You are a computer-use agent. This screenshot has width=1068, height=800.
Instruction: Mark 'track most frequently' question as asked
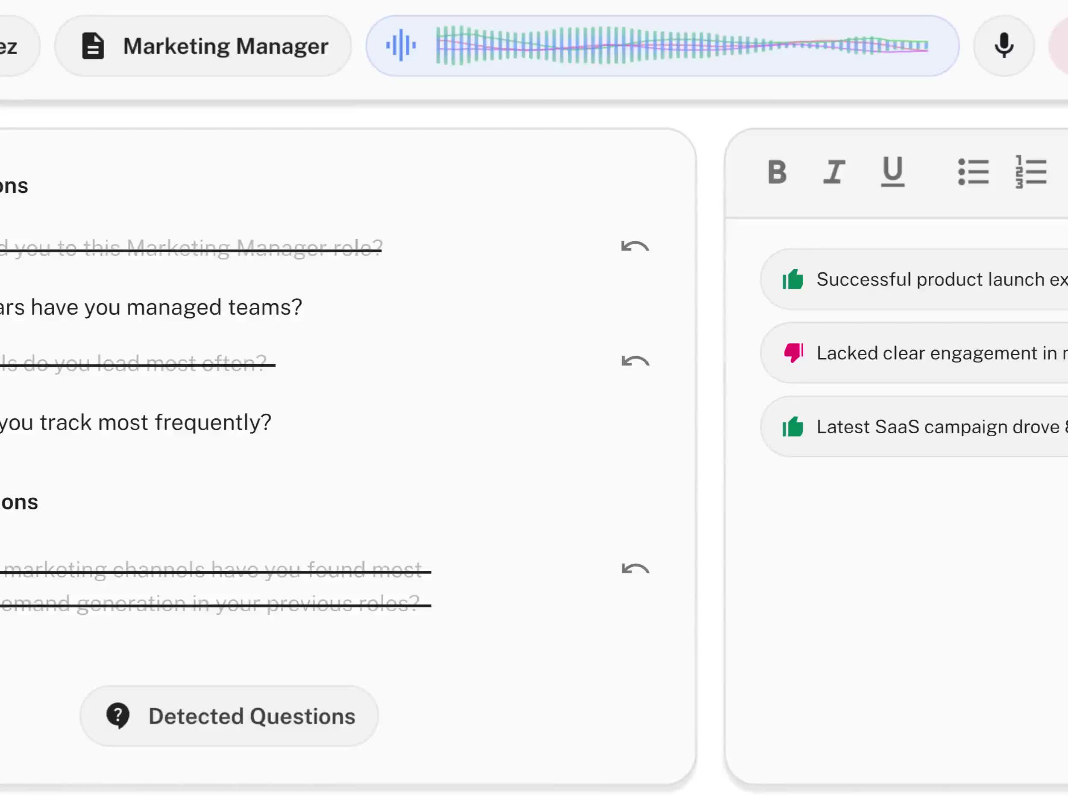click(135, 423)
